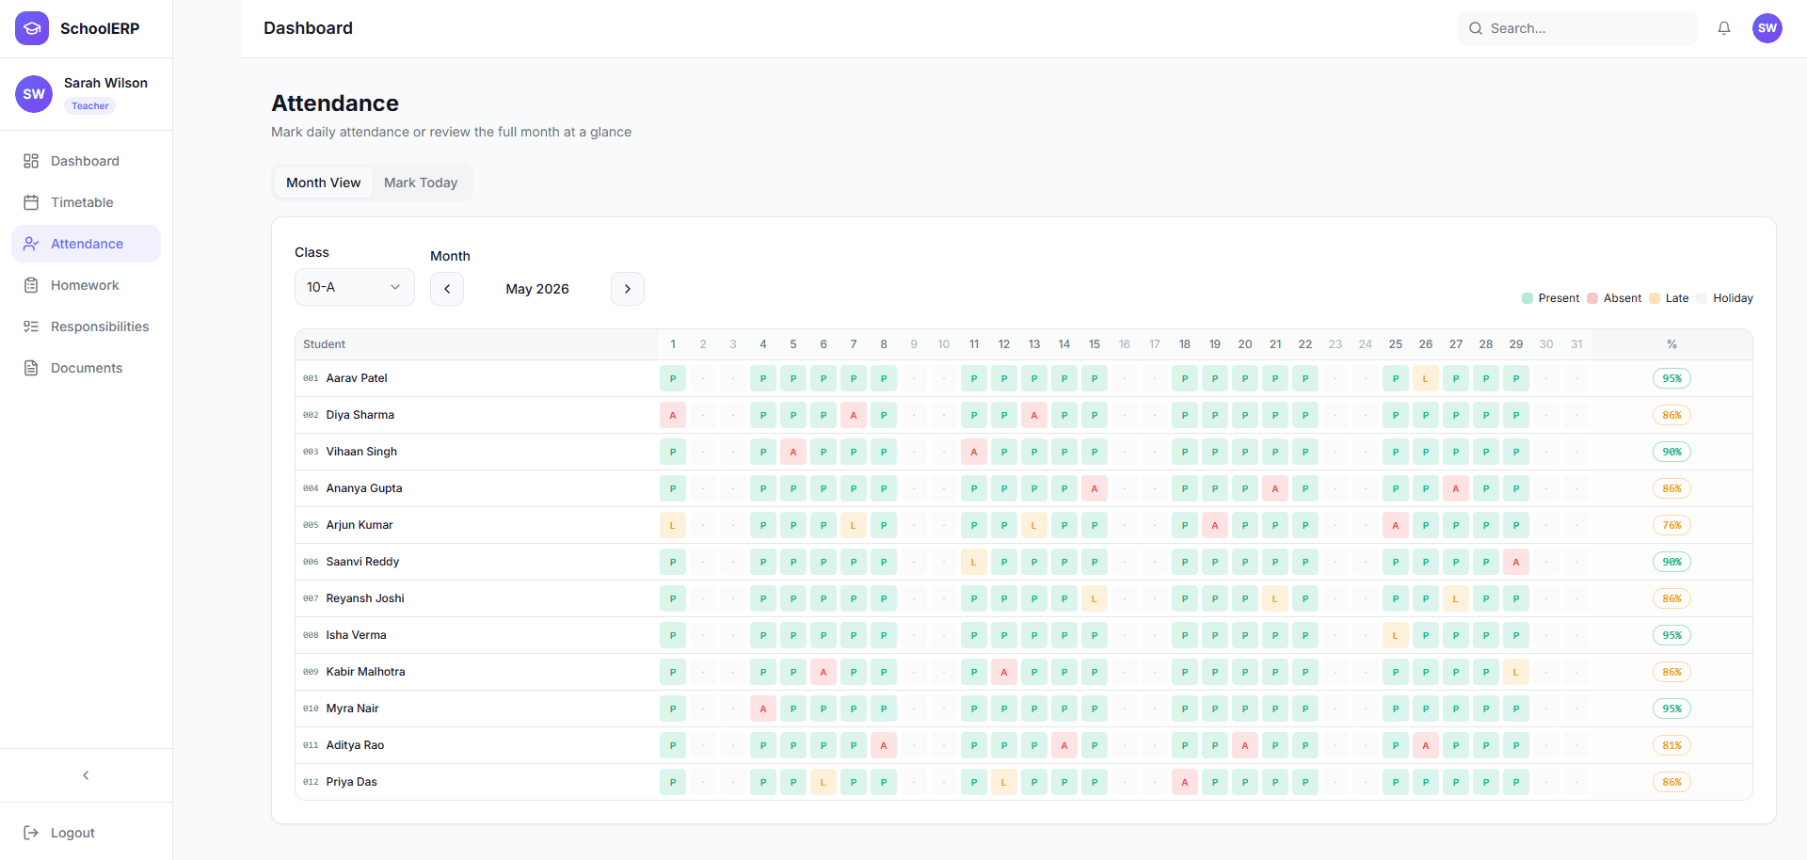This screenshot has height=860, width=1807.
Task: Click Ananya Gupta's name
Action: point(364,488)
